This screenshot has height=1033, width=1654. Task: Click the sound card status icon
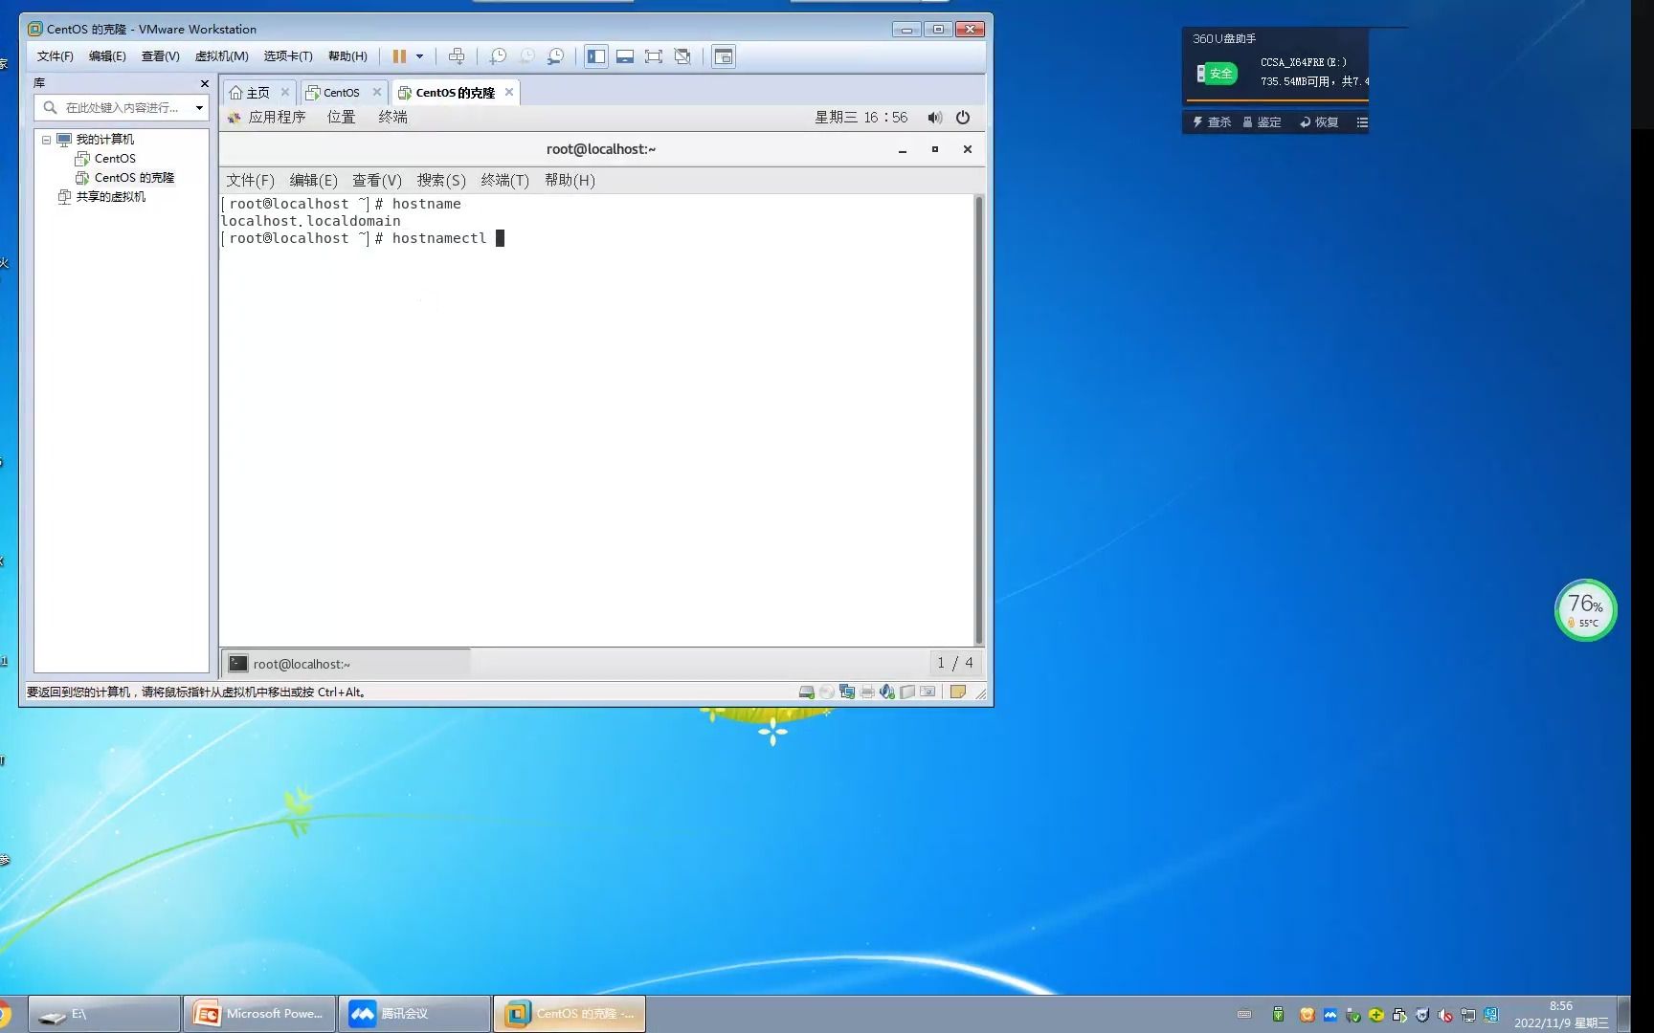(x=887, y=692)
